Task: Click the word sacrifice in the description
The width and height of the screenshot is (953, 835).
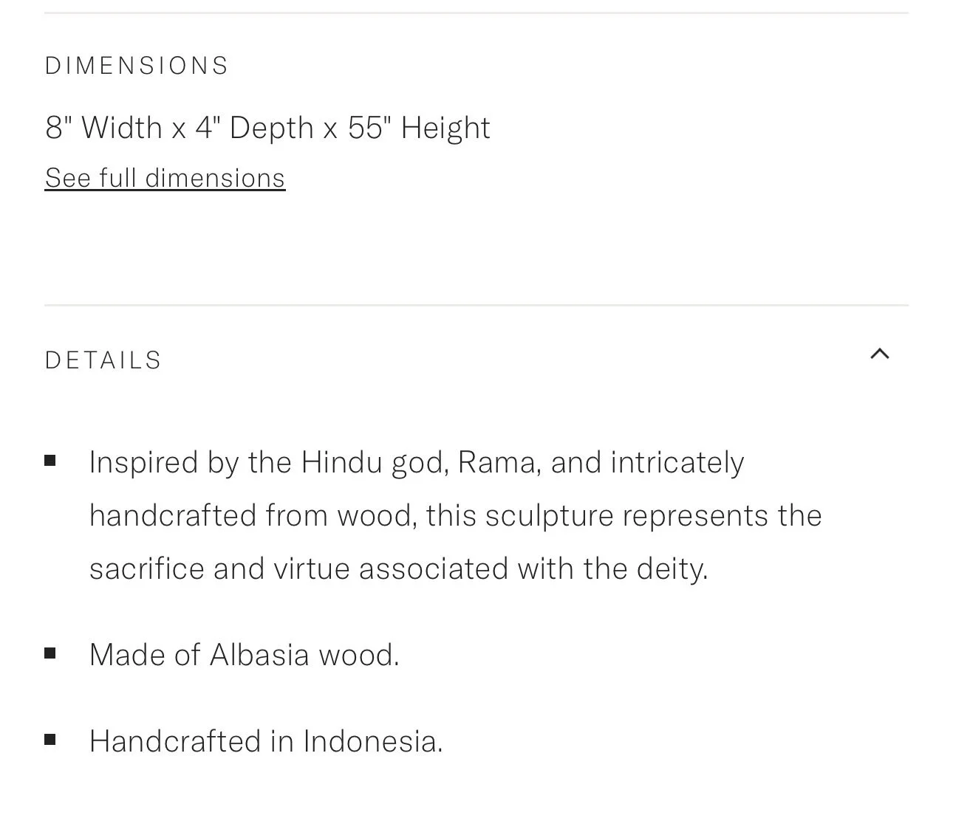Action: (146, 569)
